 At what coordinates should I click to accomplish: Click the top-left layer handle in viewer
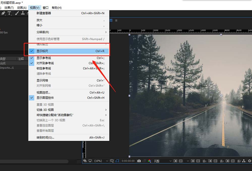(x=130, y=35)
